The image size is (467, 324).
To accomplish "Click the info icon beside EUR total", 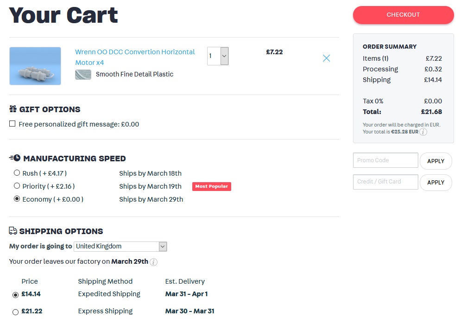I will click(x=423, y=132).
